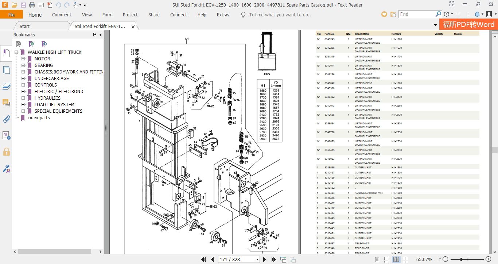Expand the HYDRAULICS bookmark node
Image resolution: width=498 pixels, height=264 pixels.
coord(23,98)
